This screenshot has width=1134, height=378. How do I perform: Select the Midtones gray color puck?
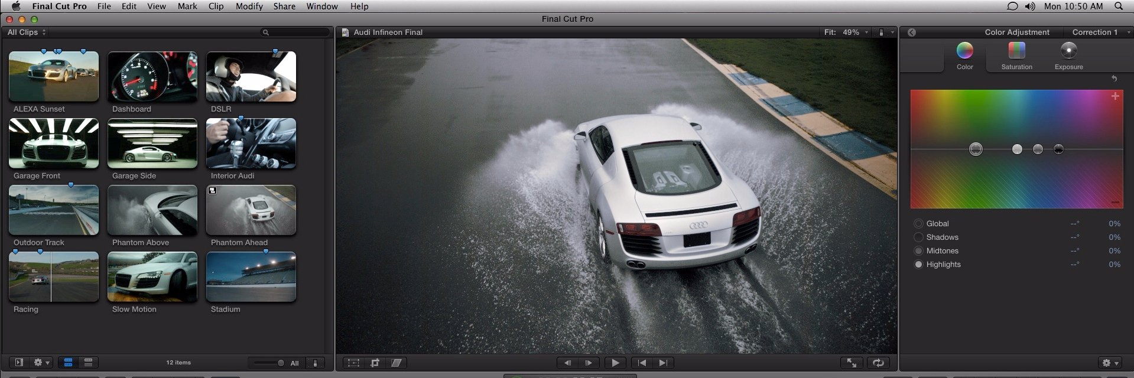click(1038, 149)
